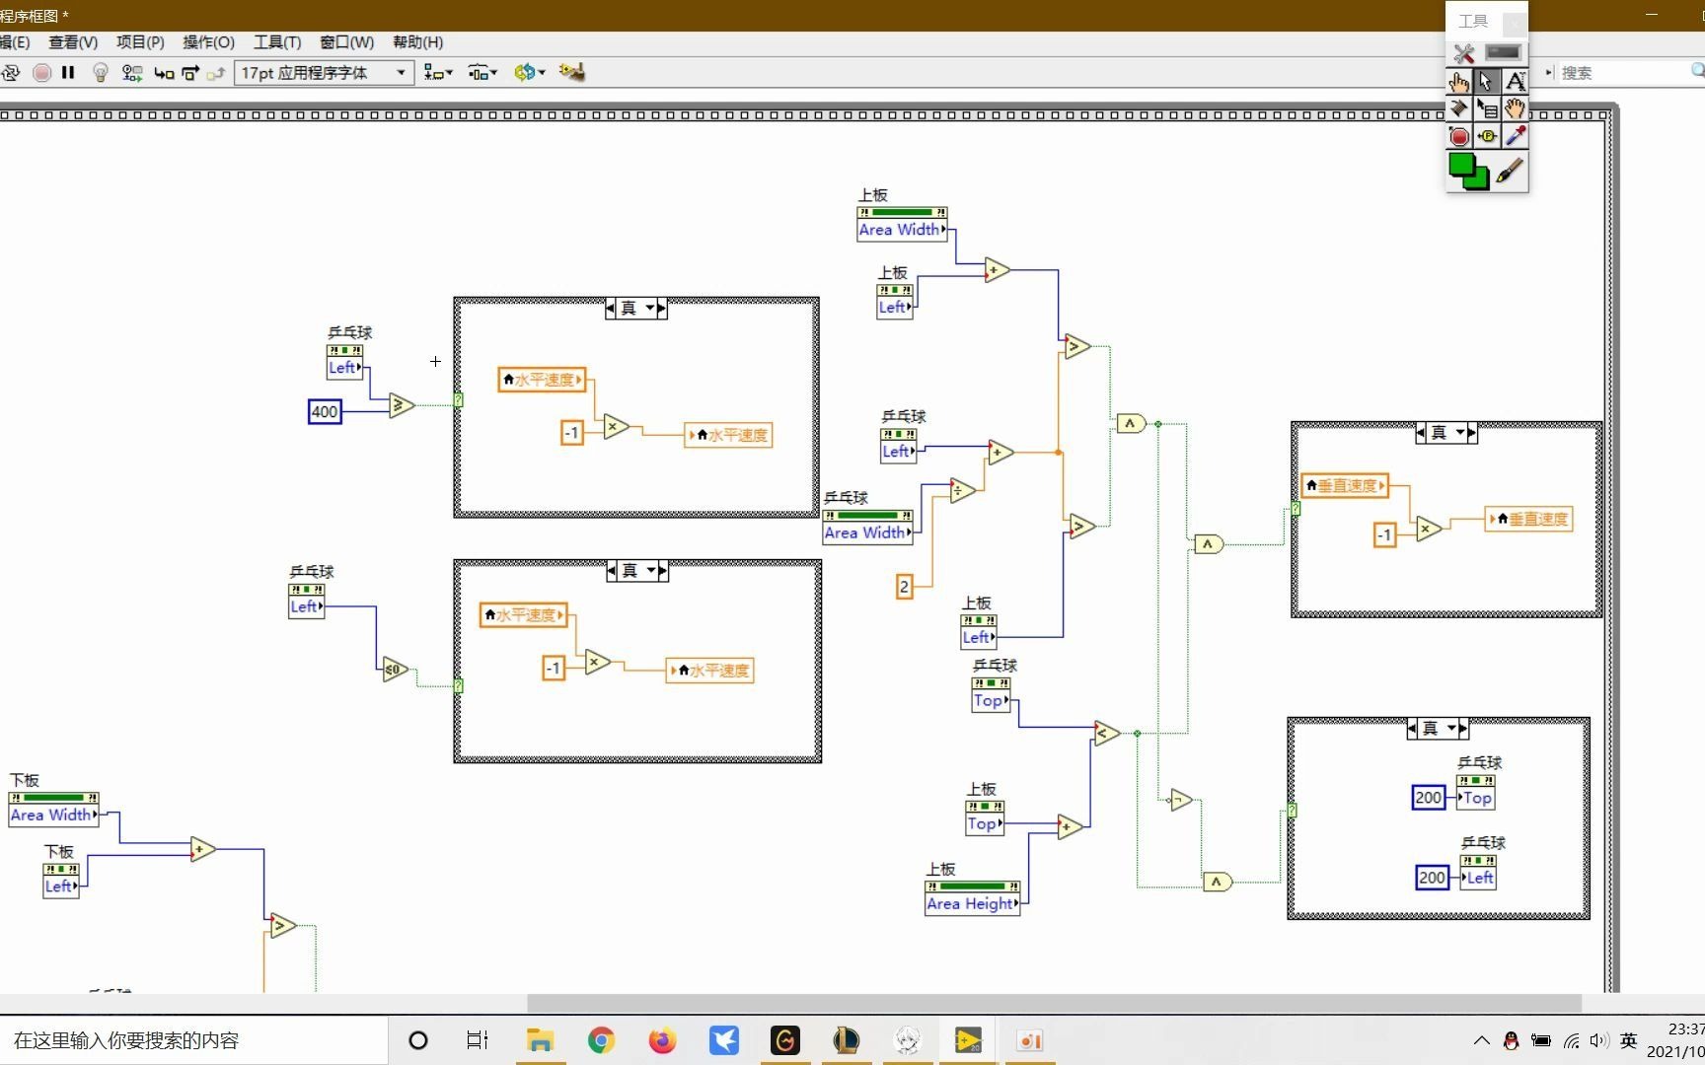This screenshot has width=1705, height=1065.
Task: Select the 200 constant wired to Top
Action: tap(1428, 798)
